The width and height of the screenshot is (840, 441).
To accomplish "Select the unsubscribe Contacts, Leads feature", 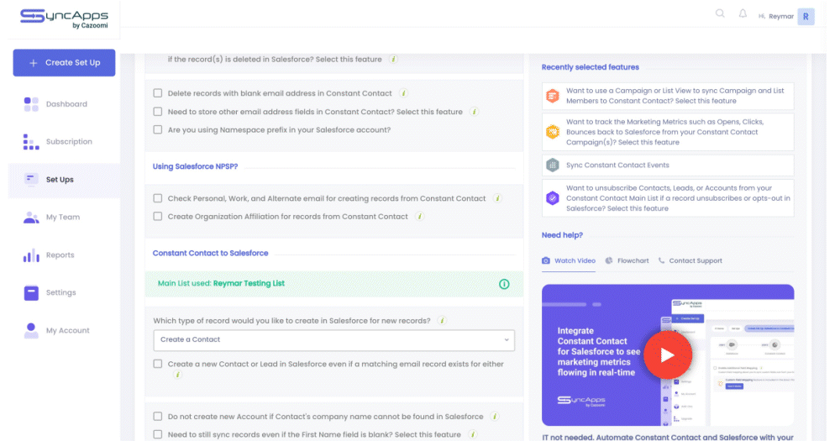I will coord(668,198).
